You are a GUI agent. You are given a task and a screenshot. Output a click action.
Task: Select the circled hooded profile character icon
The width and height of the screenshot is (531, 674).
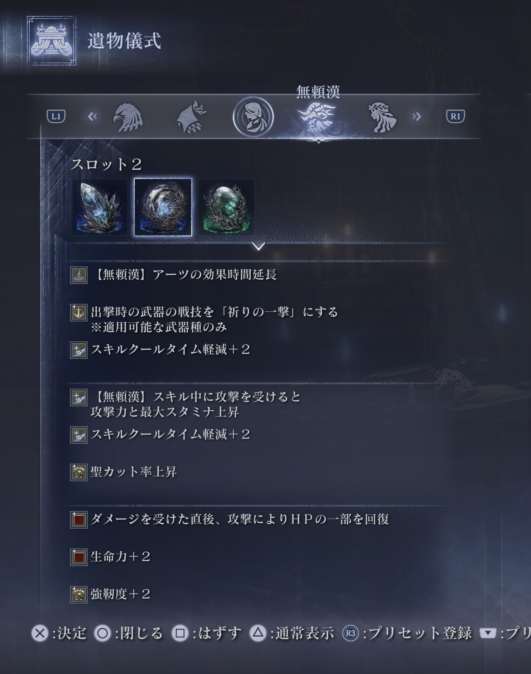253,117
